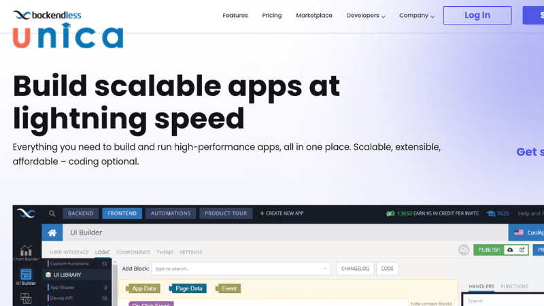Viewport: 544px width, 306px height.
Task: Select the LOGIC tab
Action: coord(103,252)
